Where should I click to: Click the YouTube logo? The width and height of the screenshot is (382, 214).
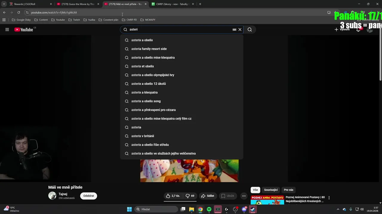pos(24,29)
